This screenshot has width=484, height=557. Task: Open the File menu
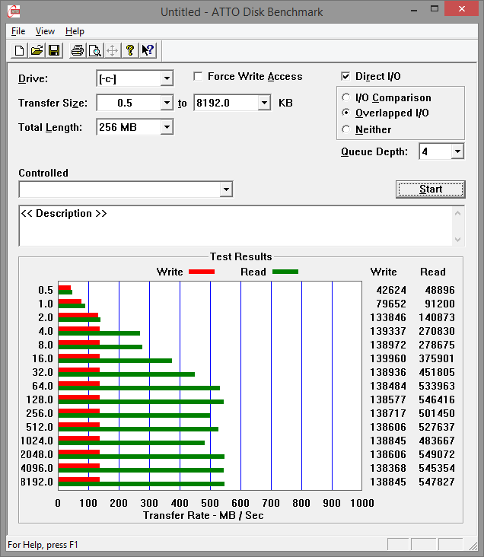(x=18, y=31)
